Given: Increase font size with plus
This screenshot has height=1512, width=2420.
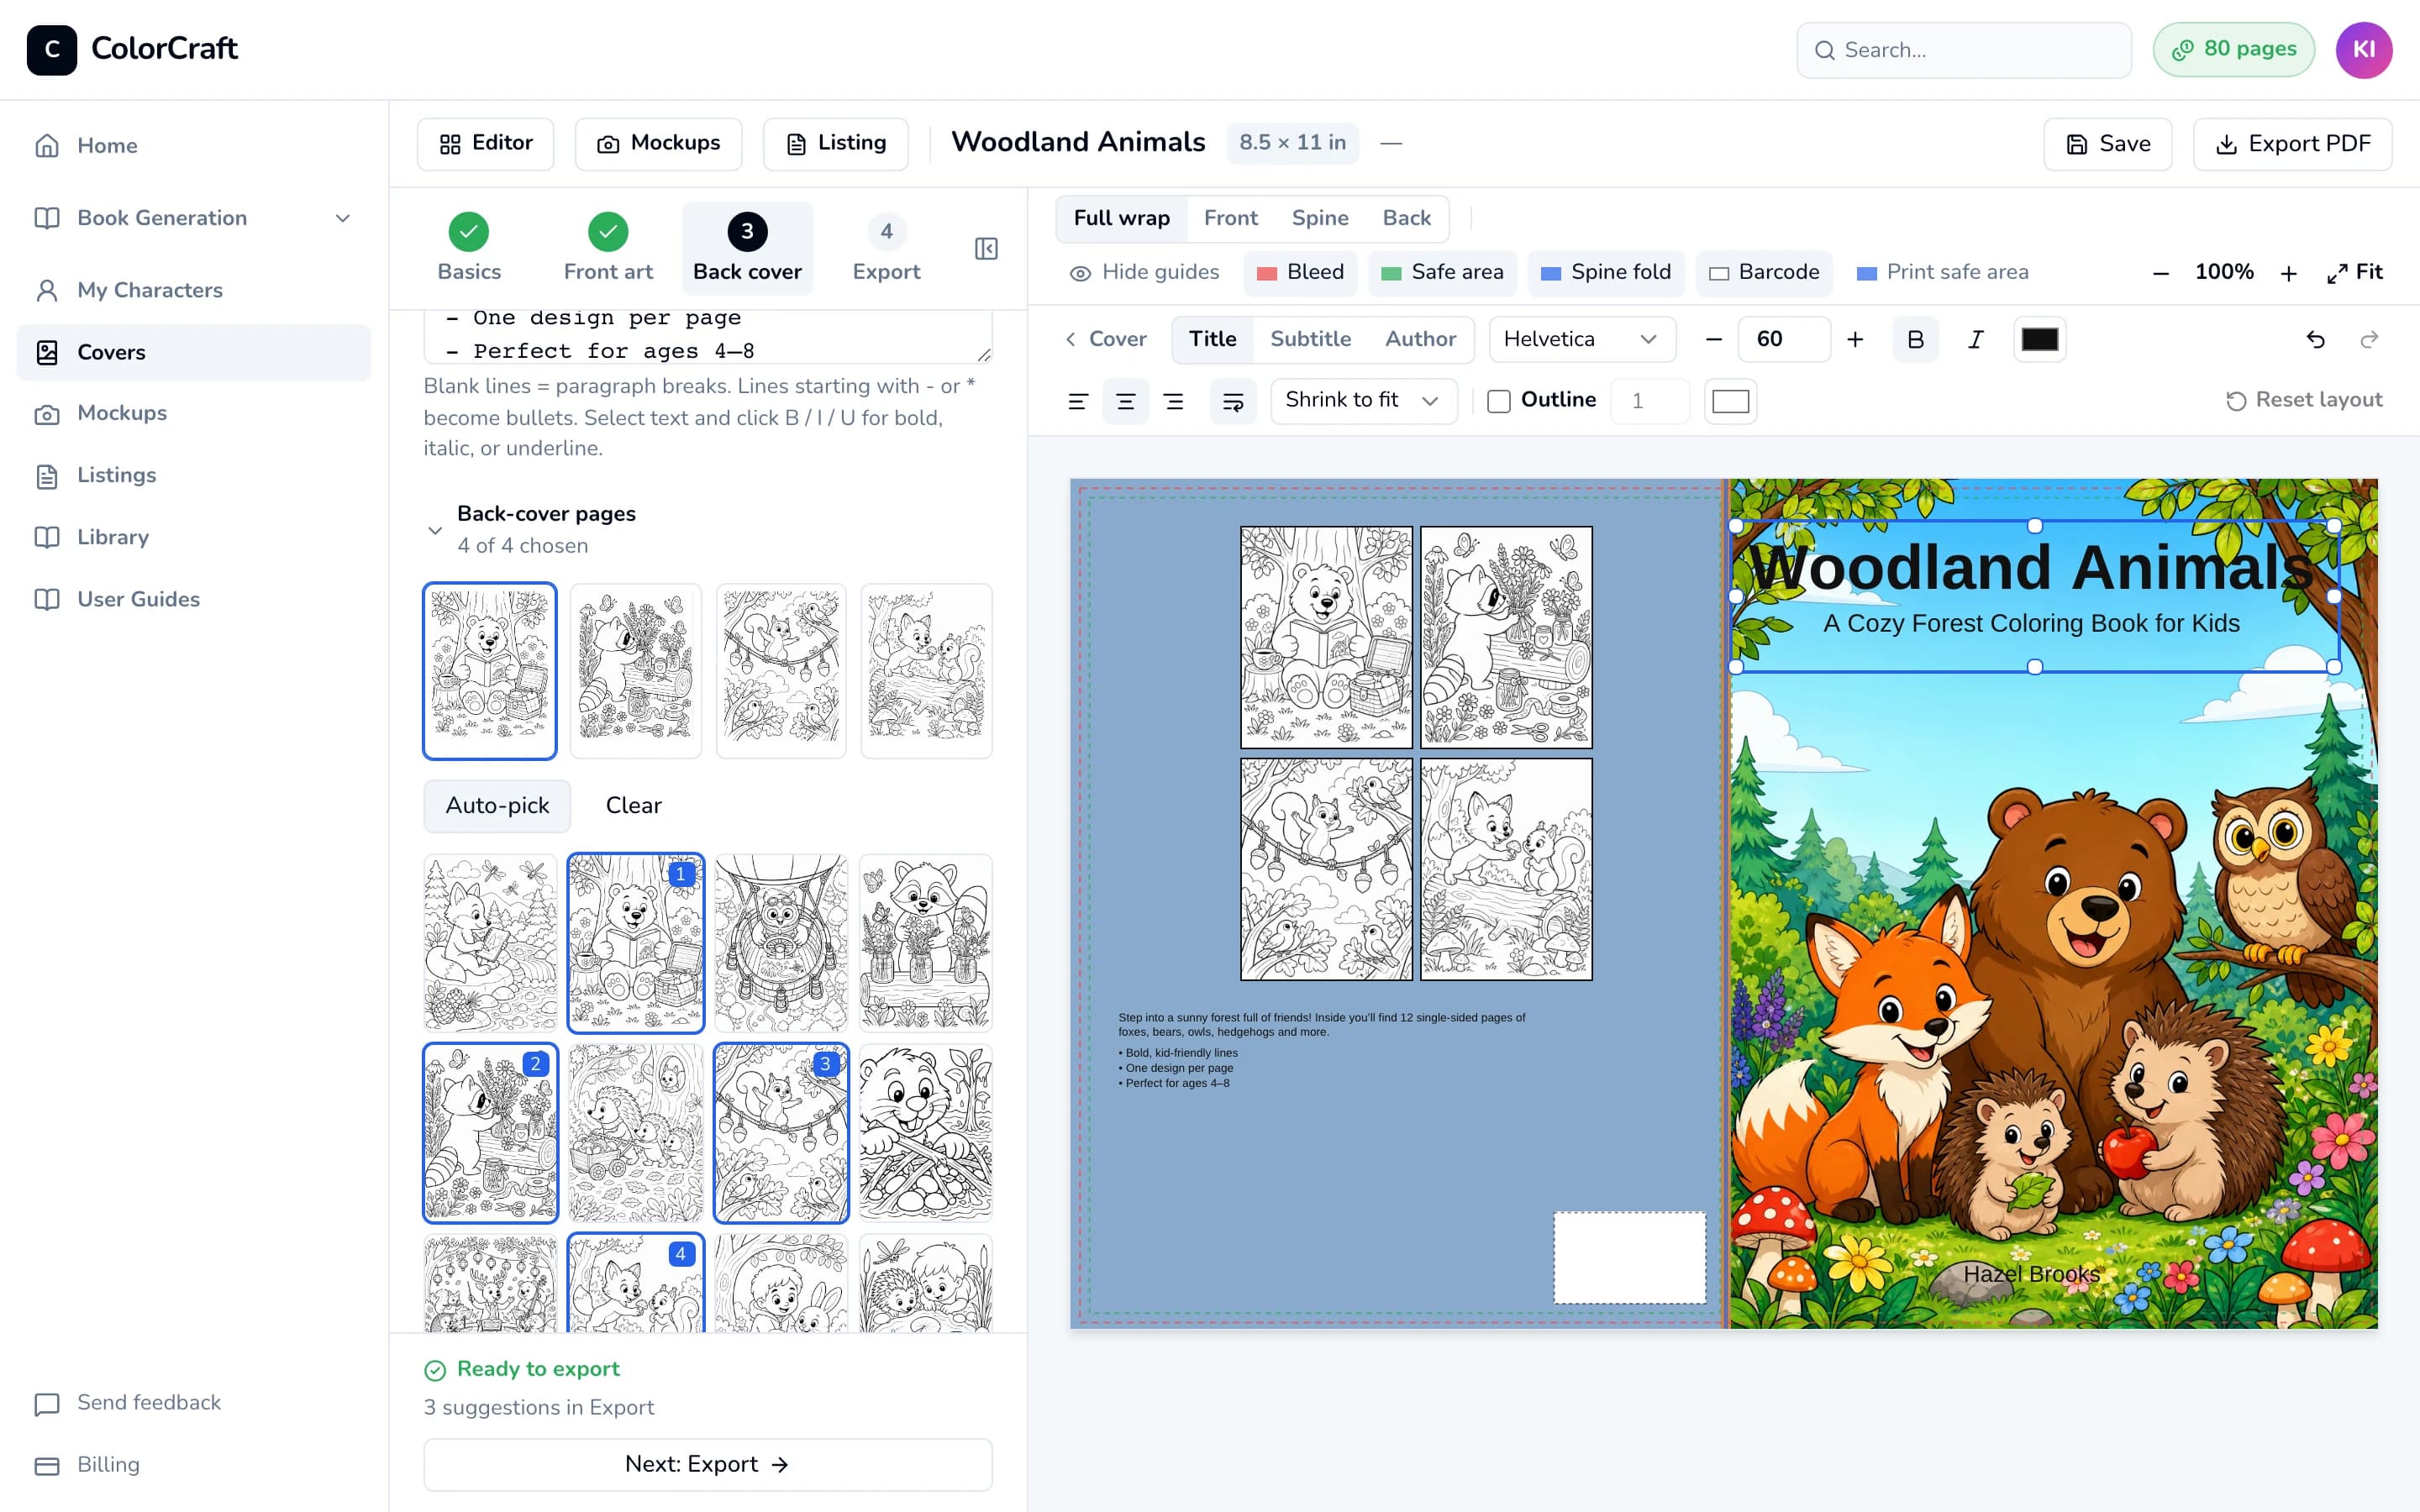Looking at the screenshot, I should pyautogui.click(x=1855, y=339).
